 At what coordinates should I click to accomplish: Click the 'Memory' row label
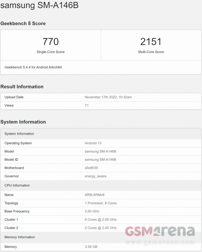point(11,247)
